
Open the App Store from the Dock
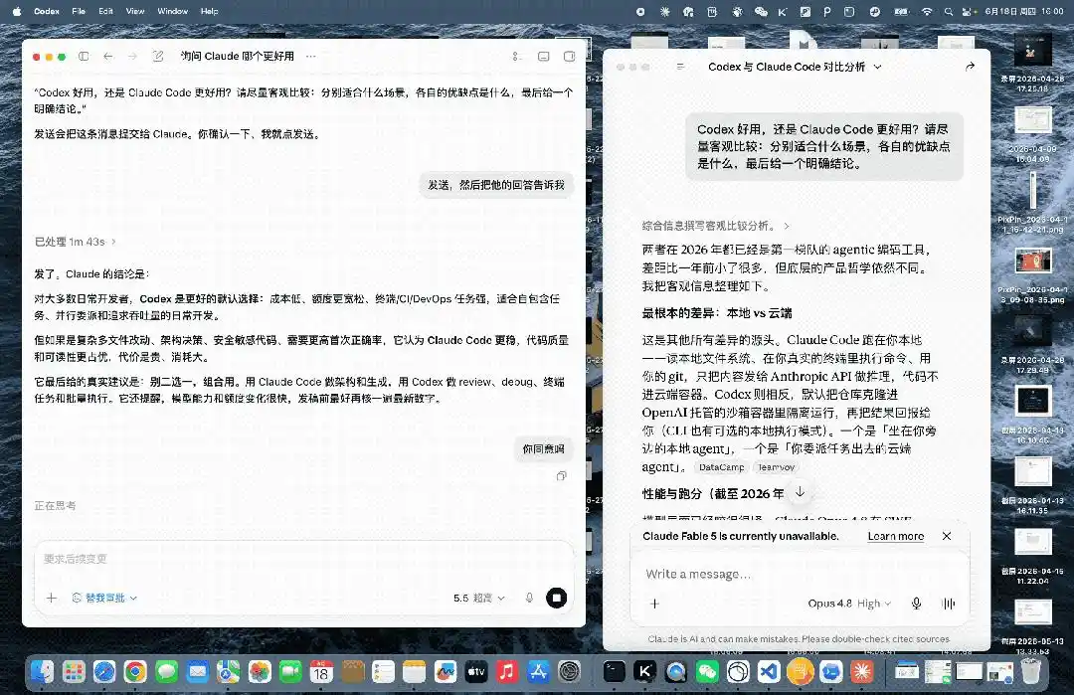point(538,672)
